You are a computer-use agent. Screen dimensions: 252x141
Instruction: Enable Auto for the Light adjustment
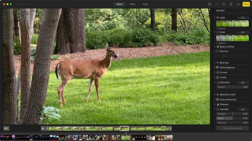coord(243,18)
